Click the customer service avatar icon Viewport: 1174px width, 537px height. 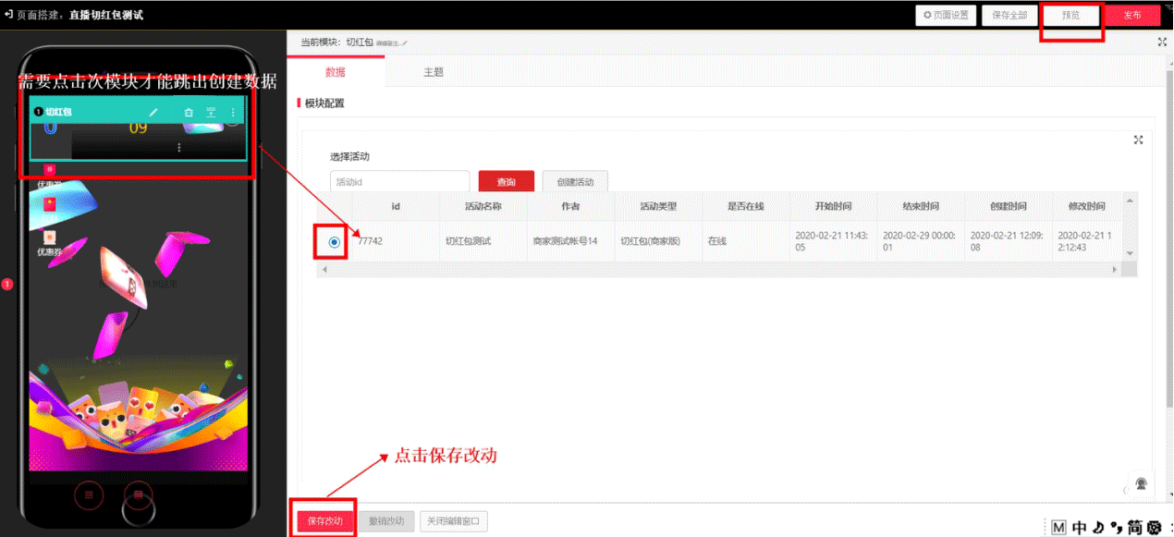1142,484
